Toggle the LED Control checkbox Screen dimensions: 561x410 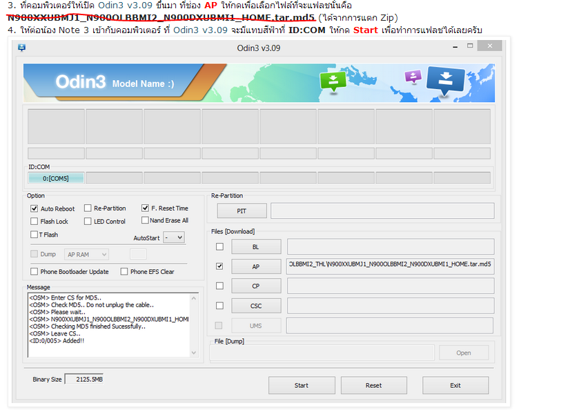tap(88, 222)
